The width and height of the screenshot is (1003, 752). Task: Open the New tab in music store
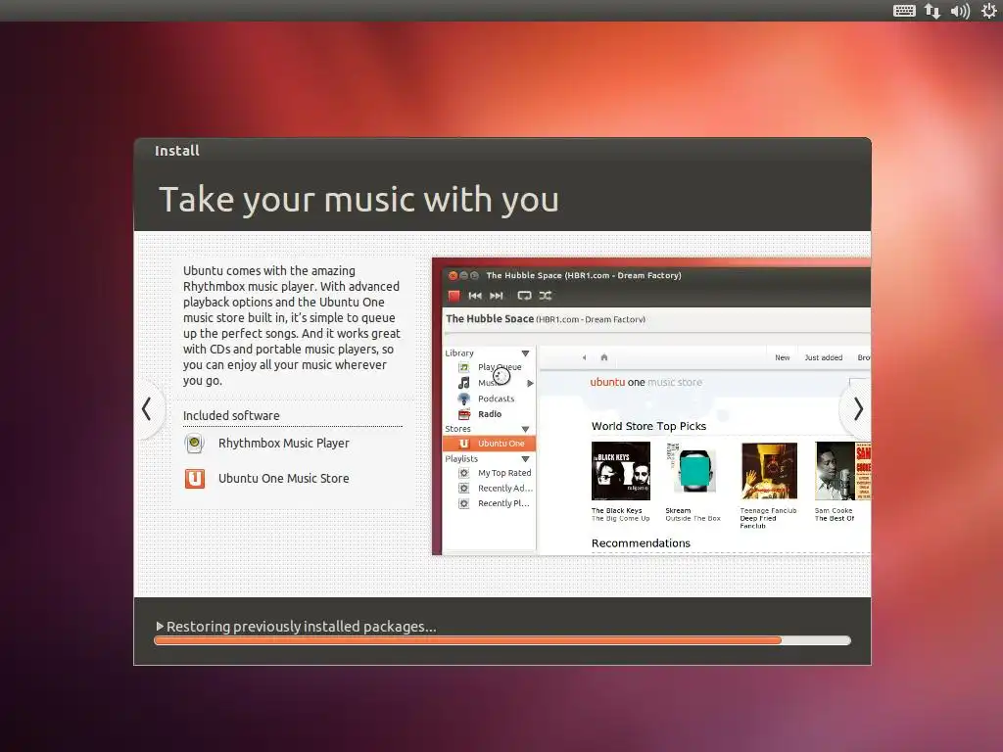pyautogui.click(x=783, y=357)
